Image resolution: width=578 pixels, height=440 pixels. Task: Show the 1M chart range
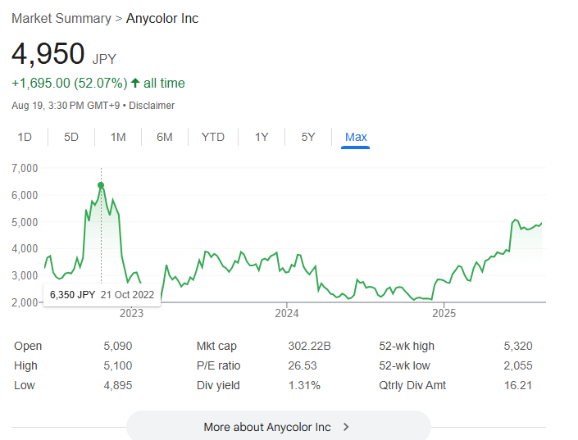click(x=118, y=137)
